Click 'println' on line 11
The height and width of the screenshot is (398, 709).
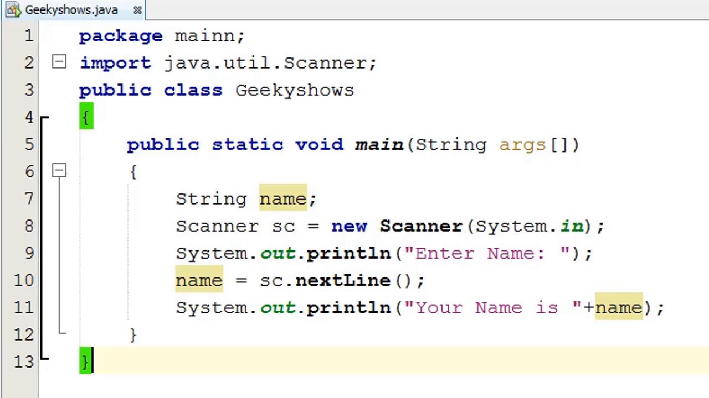[x=348, y=308]
